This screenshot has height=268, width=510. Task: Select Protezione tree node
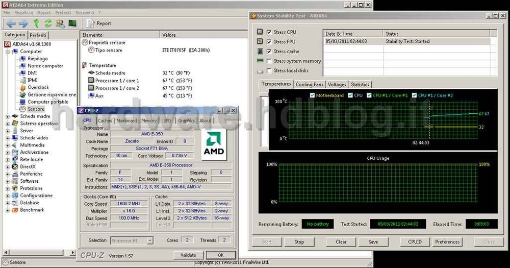tap(31, 188)
